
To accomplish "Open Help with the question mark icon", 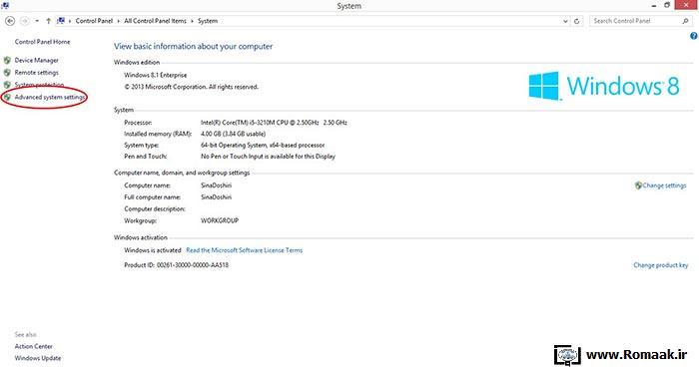I will pos(694,36).
